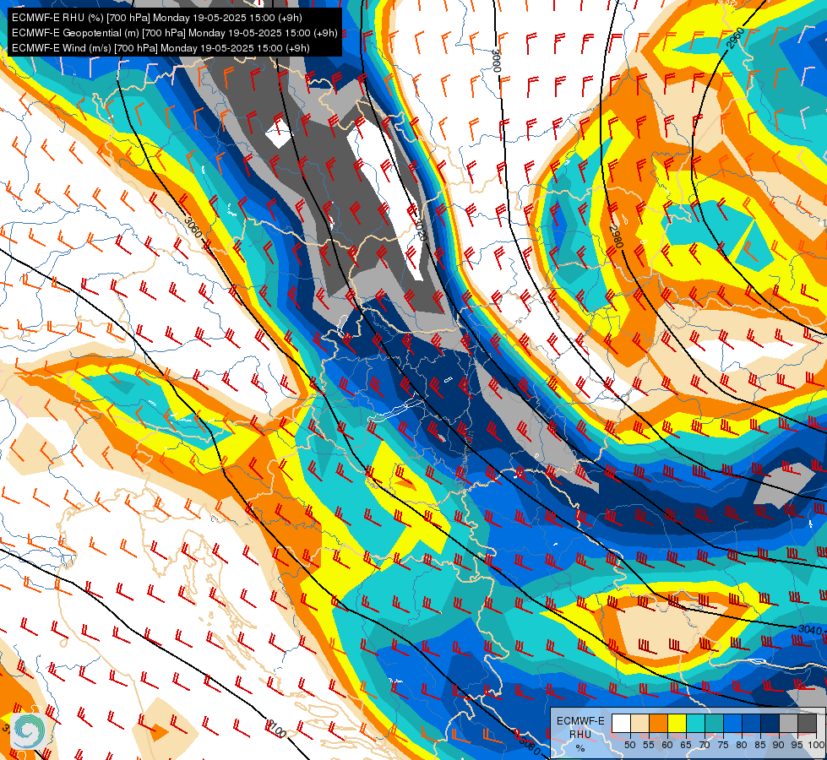Select the ECMWF-E Geopotential header line
The height and width of the screenshot is (760, 827).
pyautogui.click(x=175, y=33)
